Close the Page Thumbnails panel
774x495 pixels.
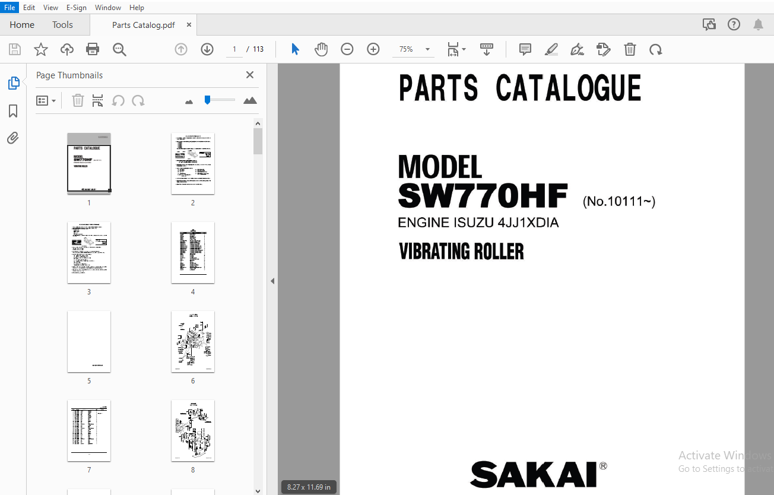click(x=250, y=75)
